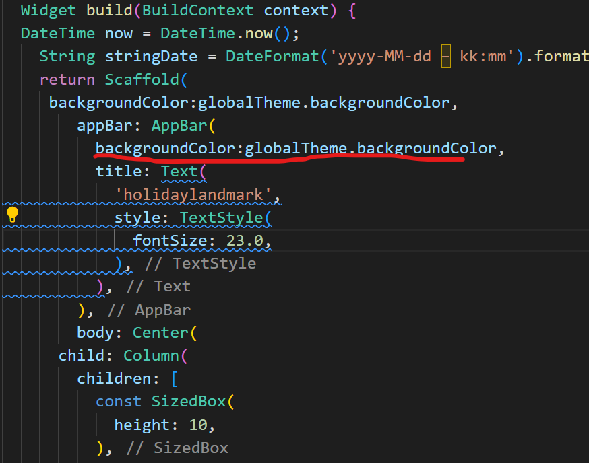Click the Text widget after title
This screenshot has width=589, height=463.
179,171
